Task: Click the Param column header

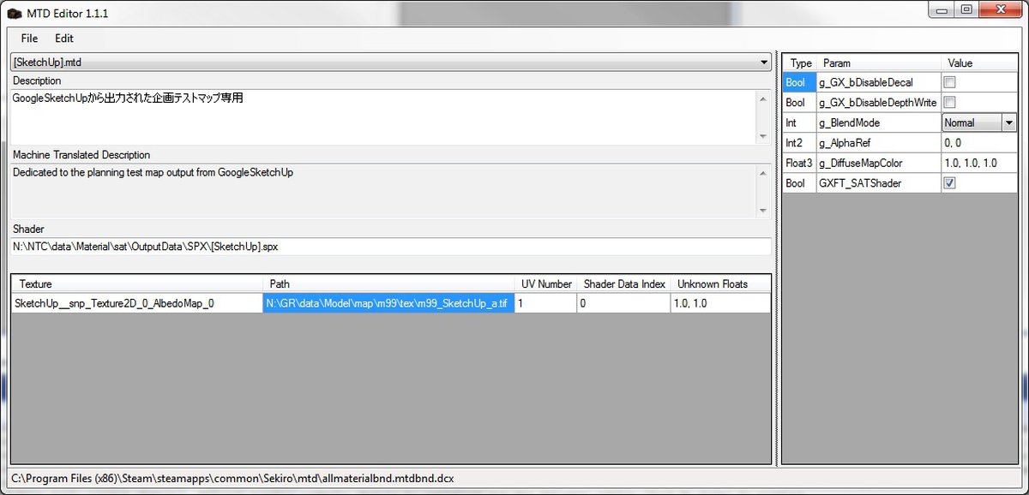Action: pos(878,63)
